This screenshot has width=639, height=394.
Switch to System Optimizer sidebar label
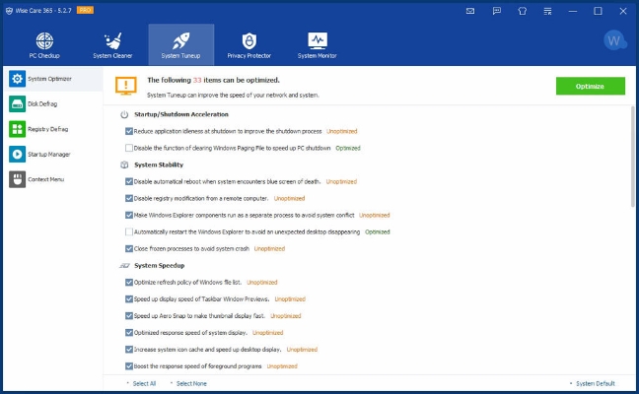coord(49,79)
